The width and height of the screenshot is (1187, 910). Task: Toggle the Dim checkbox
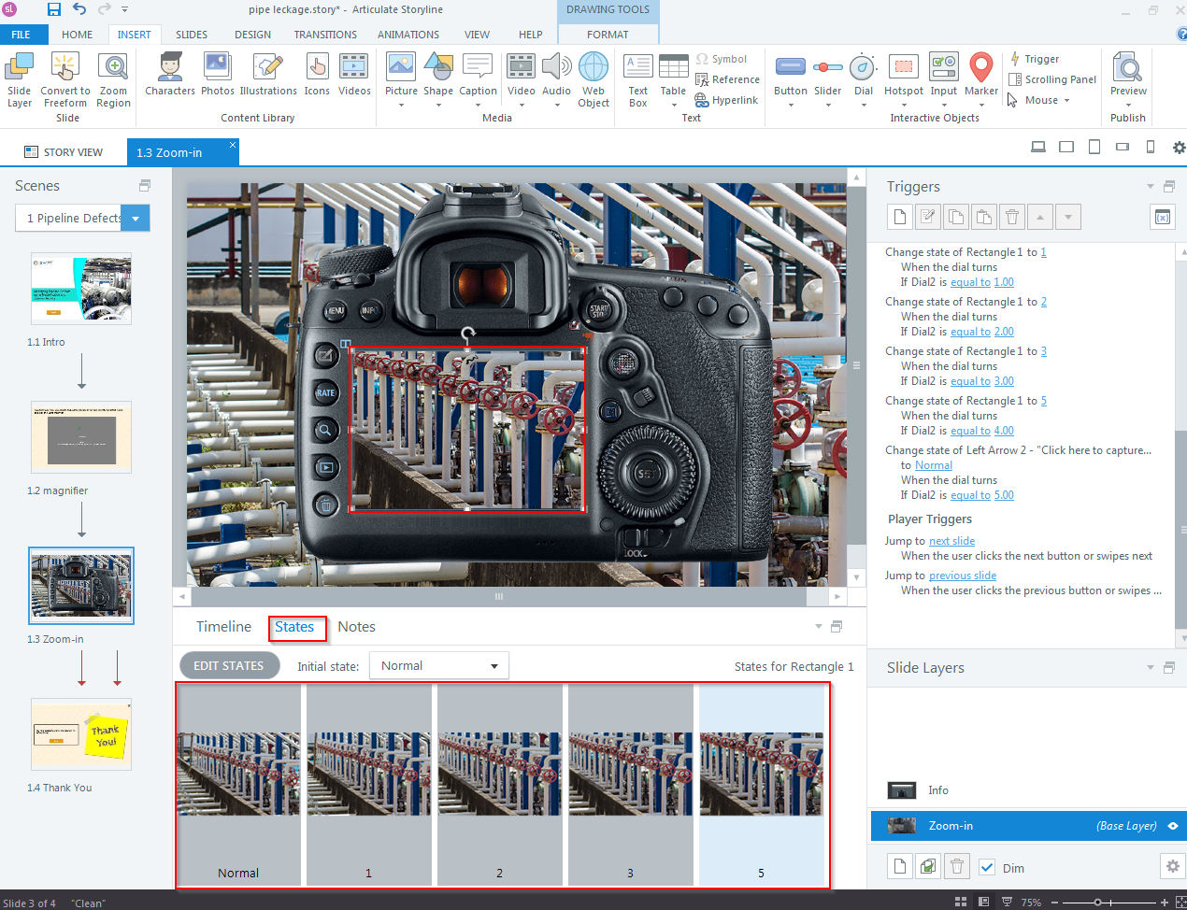tap(987, 867)
